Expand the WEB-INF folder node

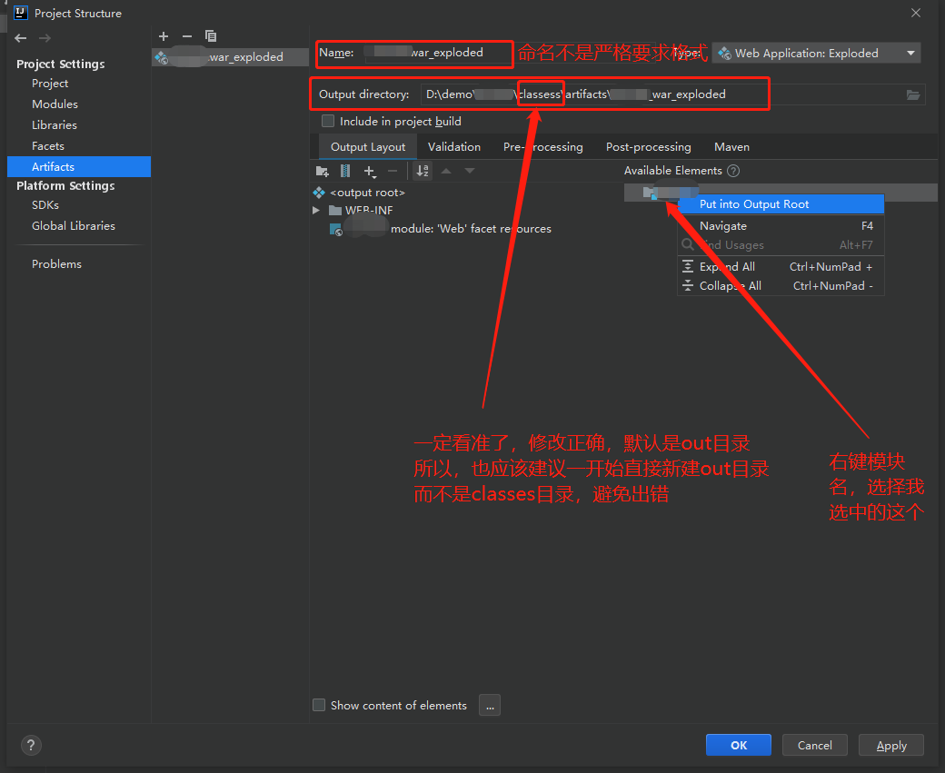(x=316, y=210)
